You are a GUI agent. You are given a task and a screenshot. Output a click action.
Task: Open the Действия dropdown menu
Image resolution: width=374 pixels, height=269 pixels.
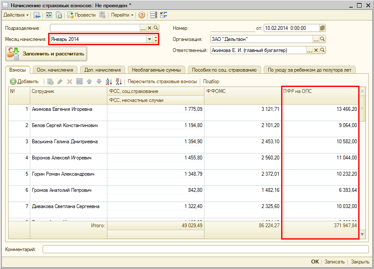16,15
